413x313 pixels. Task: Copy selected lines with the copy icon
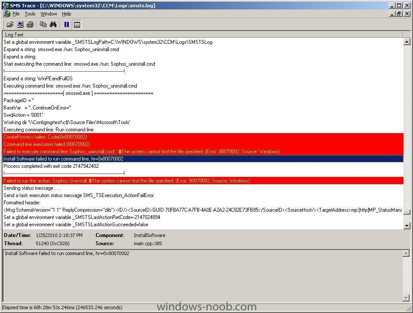point(43,25)
